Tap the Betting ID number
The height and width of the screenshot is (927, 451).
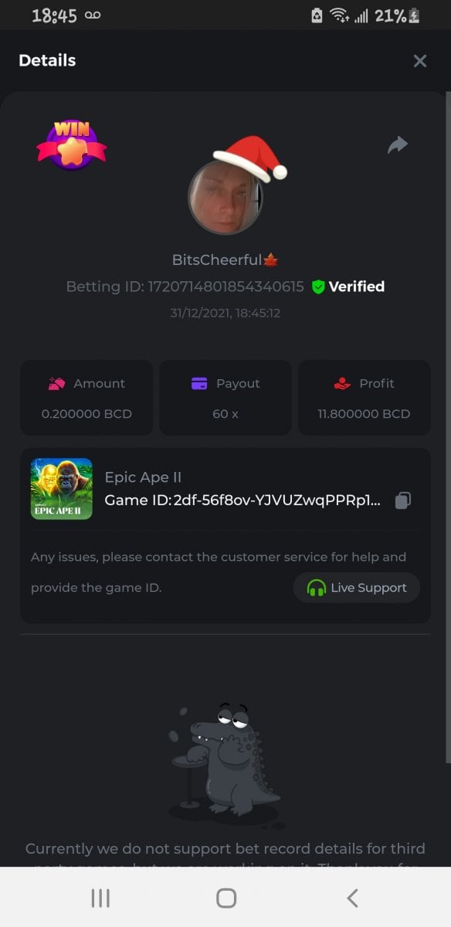[226, 287]
